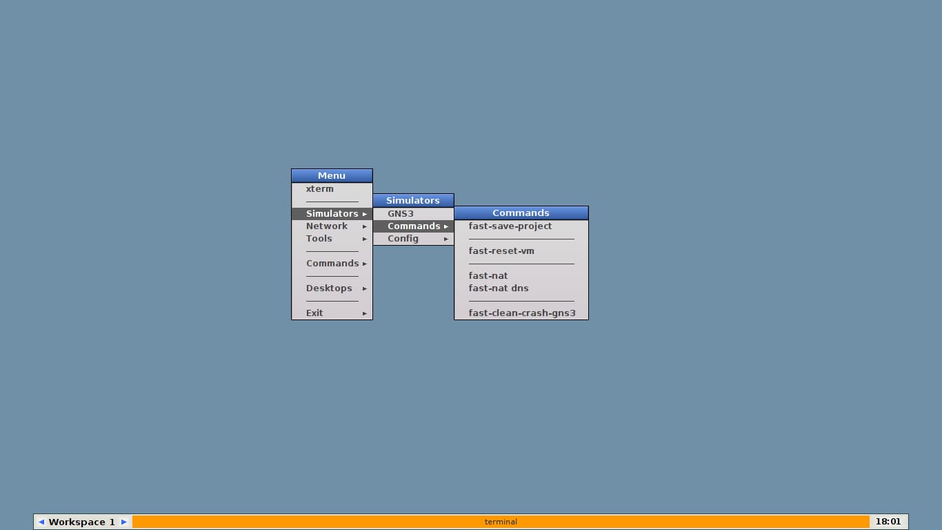Click the orange terminal taskbar button
Image resolution: width=942 pixels, height=530 pixels.
501,522
